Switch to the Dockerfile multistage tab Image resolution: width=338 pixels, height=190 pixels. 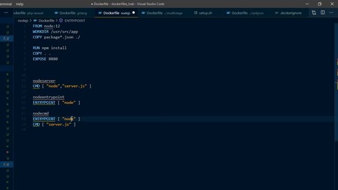pos(162,13)
